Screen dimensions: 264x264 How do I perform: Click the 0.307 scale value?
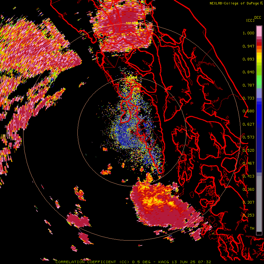coord(248,202)
